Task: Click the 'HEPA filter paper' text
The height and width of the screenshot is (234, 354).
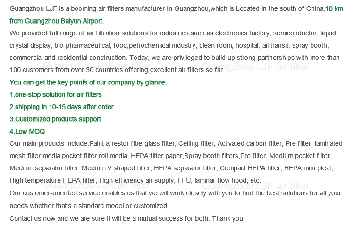Action: [x=157, y=156]
